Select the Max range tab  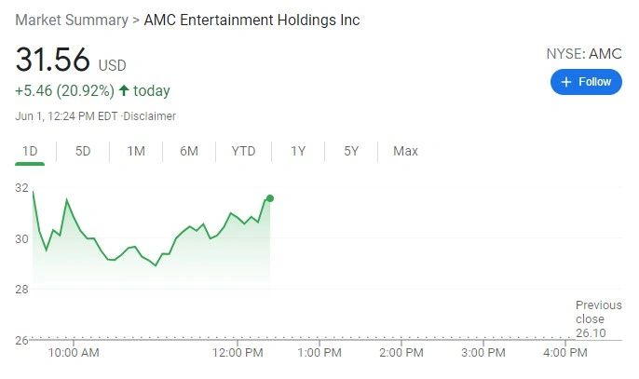[405, 151]
